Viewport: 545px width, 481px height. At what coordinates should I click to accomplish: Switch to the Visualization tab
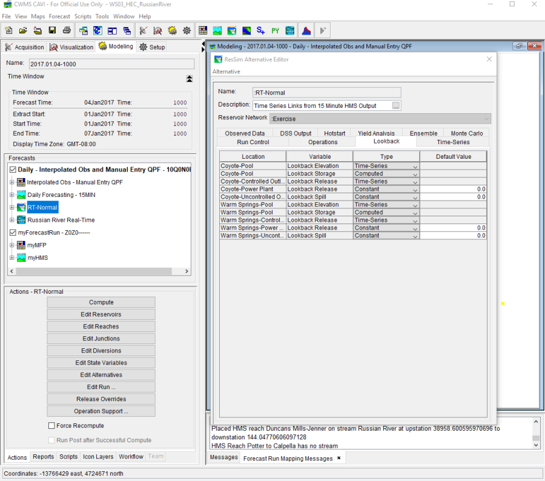[71, 47]
